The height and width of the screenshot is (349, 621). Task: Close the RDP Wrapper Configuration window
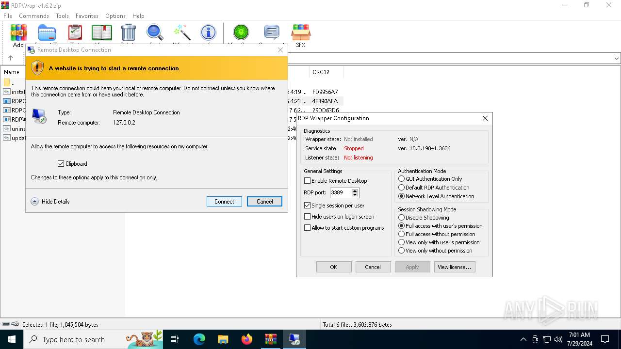pyautogui.click(x=485, y=118)
